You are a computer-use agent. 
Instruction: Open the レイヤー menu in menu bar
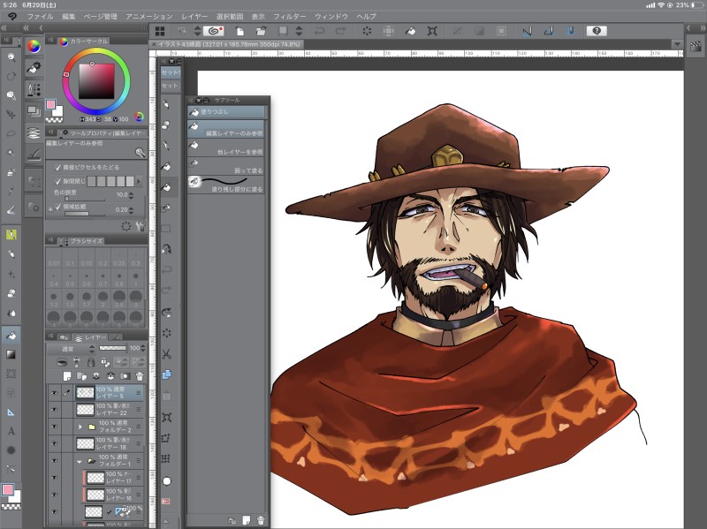pyautogui.click(x=194, y=16)
